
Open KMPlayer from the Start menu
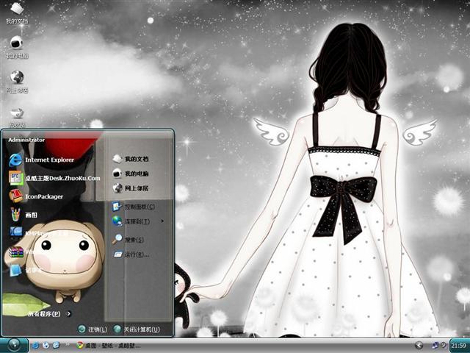tap(39, 232)
